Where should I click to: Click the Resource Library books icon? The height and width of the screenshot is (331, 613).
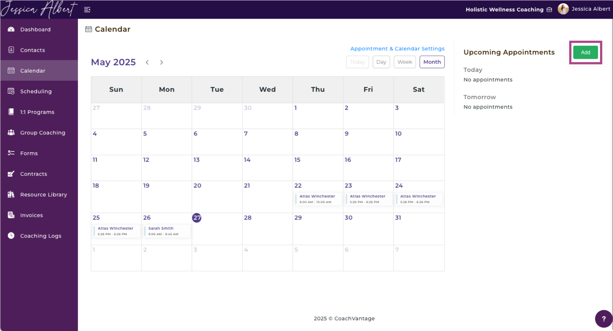(x=11, y=195)
